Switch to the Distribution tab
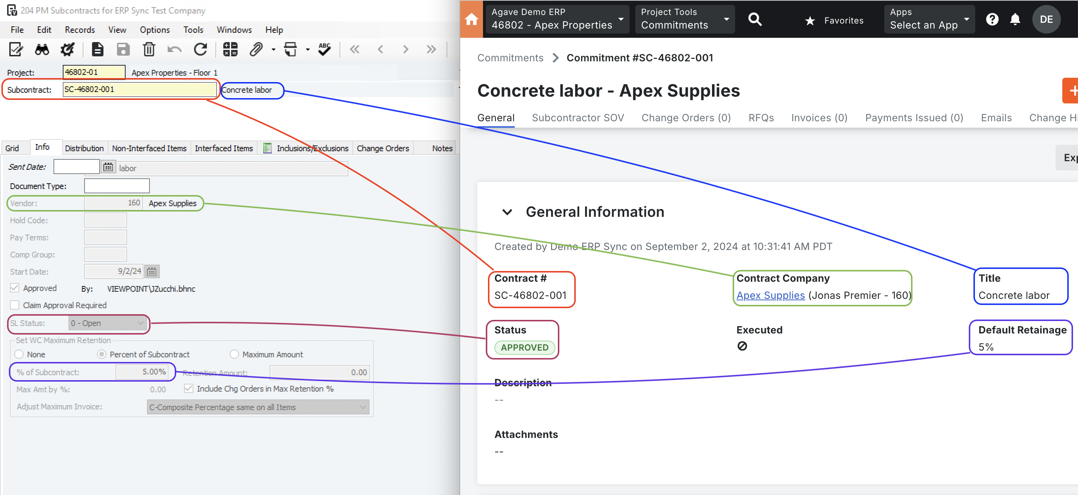 84,148
